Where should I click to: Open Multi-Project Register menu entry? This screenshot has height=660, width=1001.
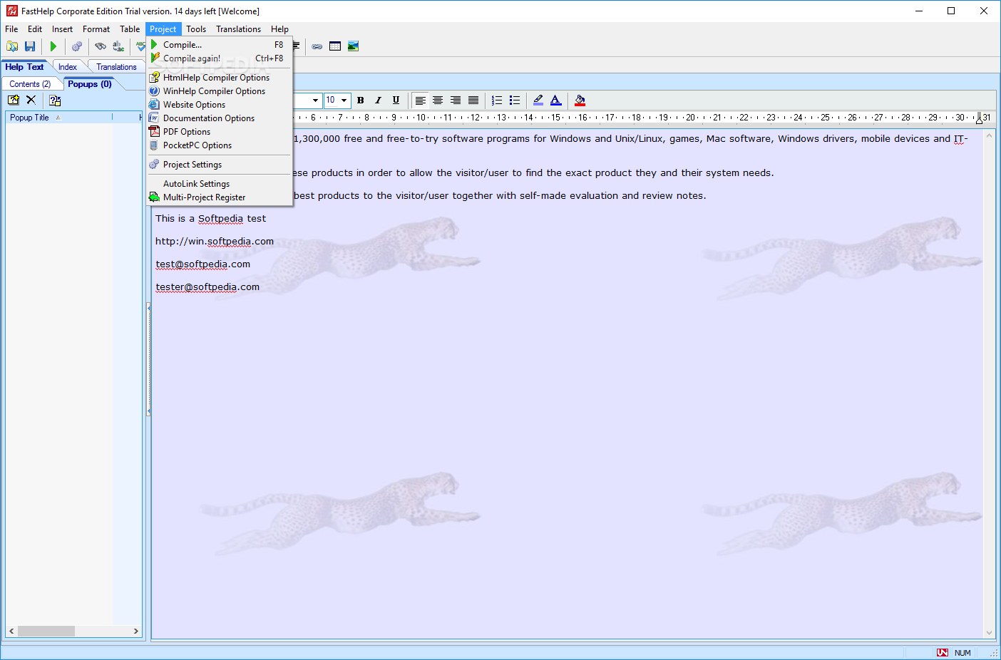(x=220, y=197)
